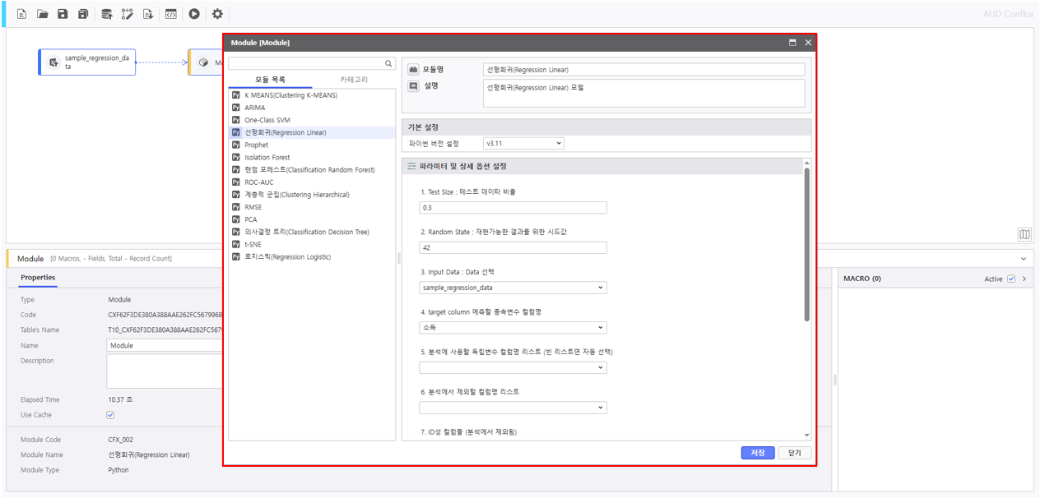Click the new document toolbar icon
The image size is (1041, 498).
point(22,14)
